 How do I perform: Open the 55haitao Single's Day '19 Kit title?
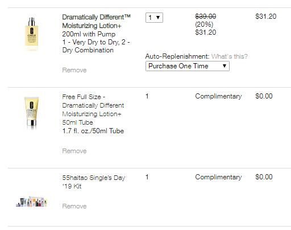(94, 182)
